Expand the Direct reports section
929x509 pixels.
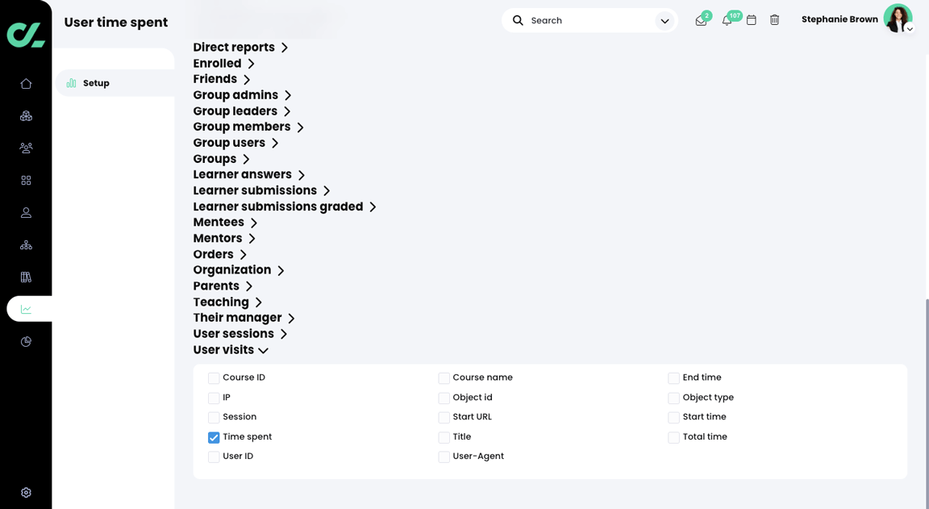(x=240, y=48)
